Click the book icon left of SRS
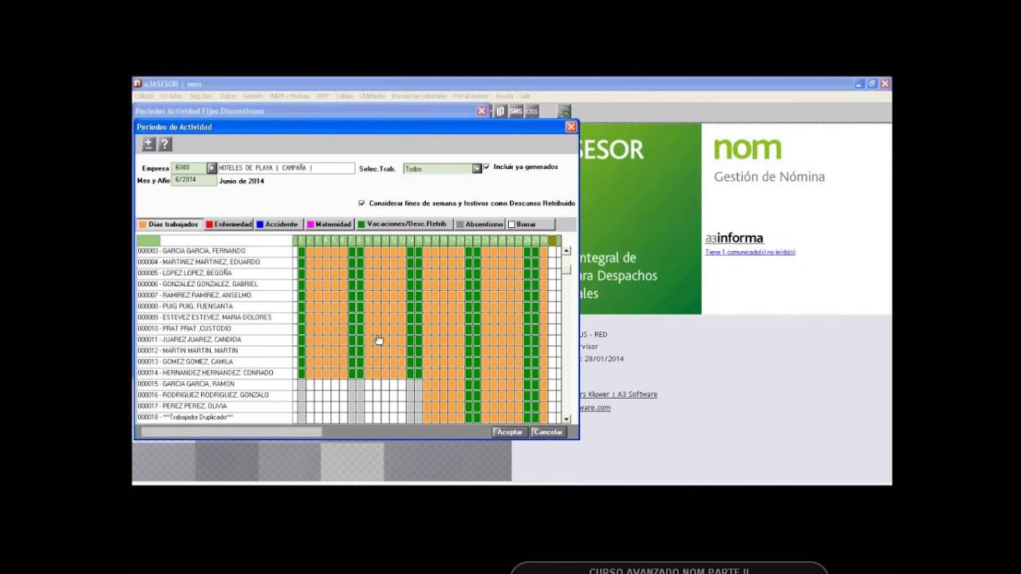 tap(500, 112)
